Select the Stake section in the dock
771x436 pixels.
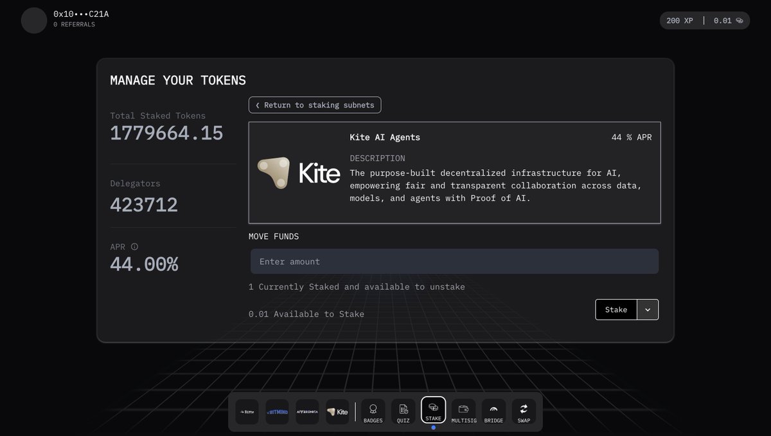pyautogui.click(x=433, y=410)
